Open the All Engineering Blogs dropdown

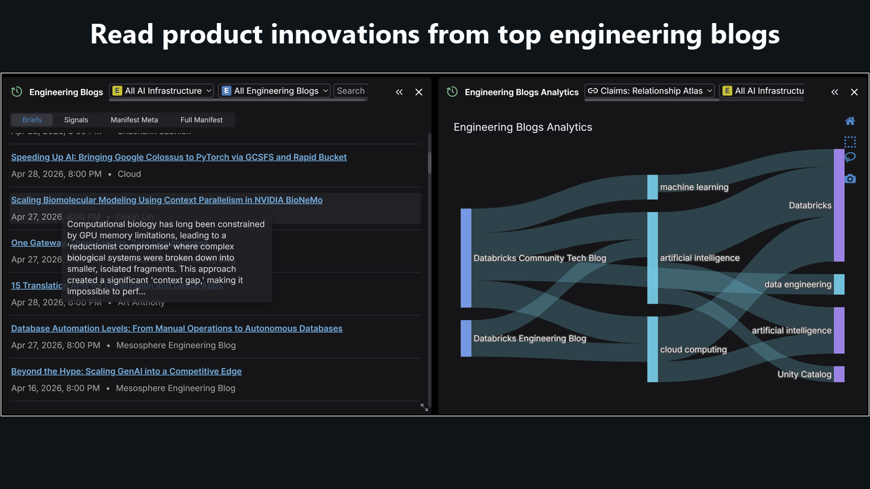pyautogui.click(x=275, y=91)
